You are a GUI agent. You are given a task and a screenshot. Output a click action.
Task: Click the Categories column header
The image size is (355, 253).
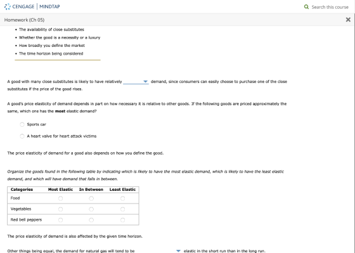click(22, 190)
